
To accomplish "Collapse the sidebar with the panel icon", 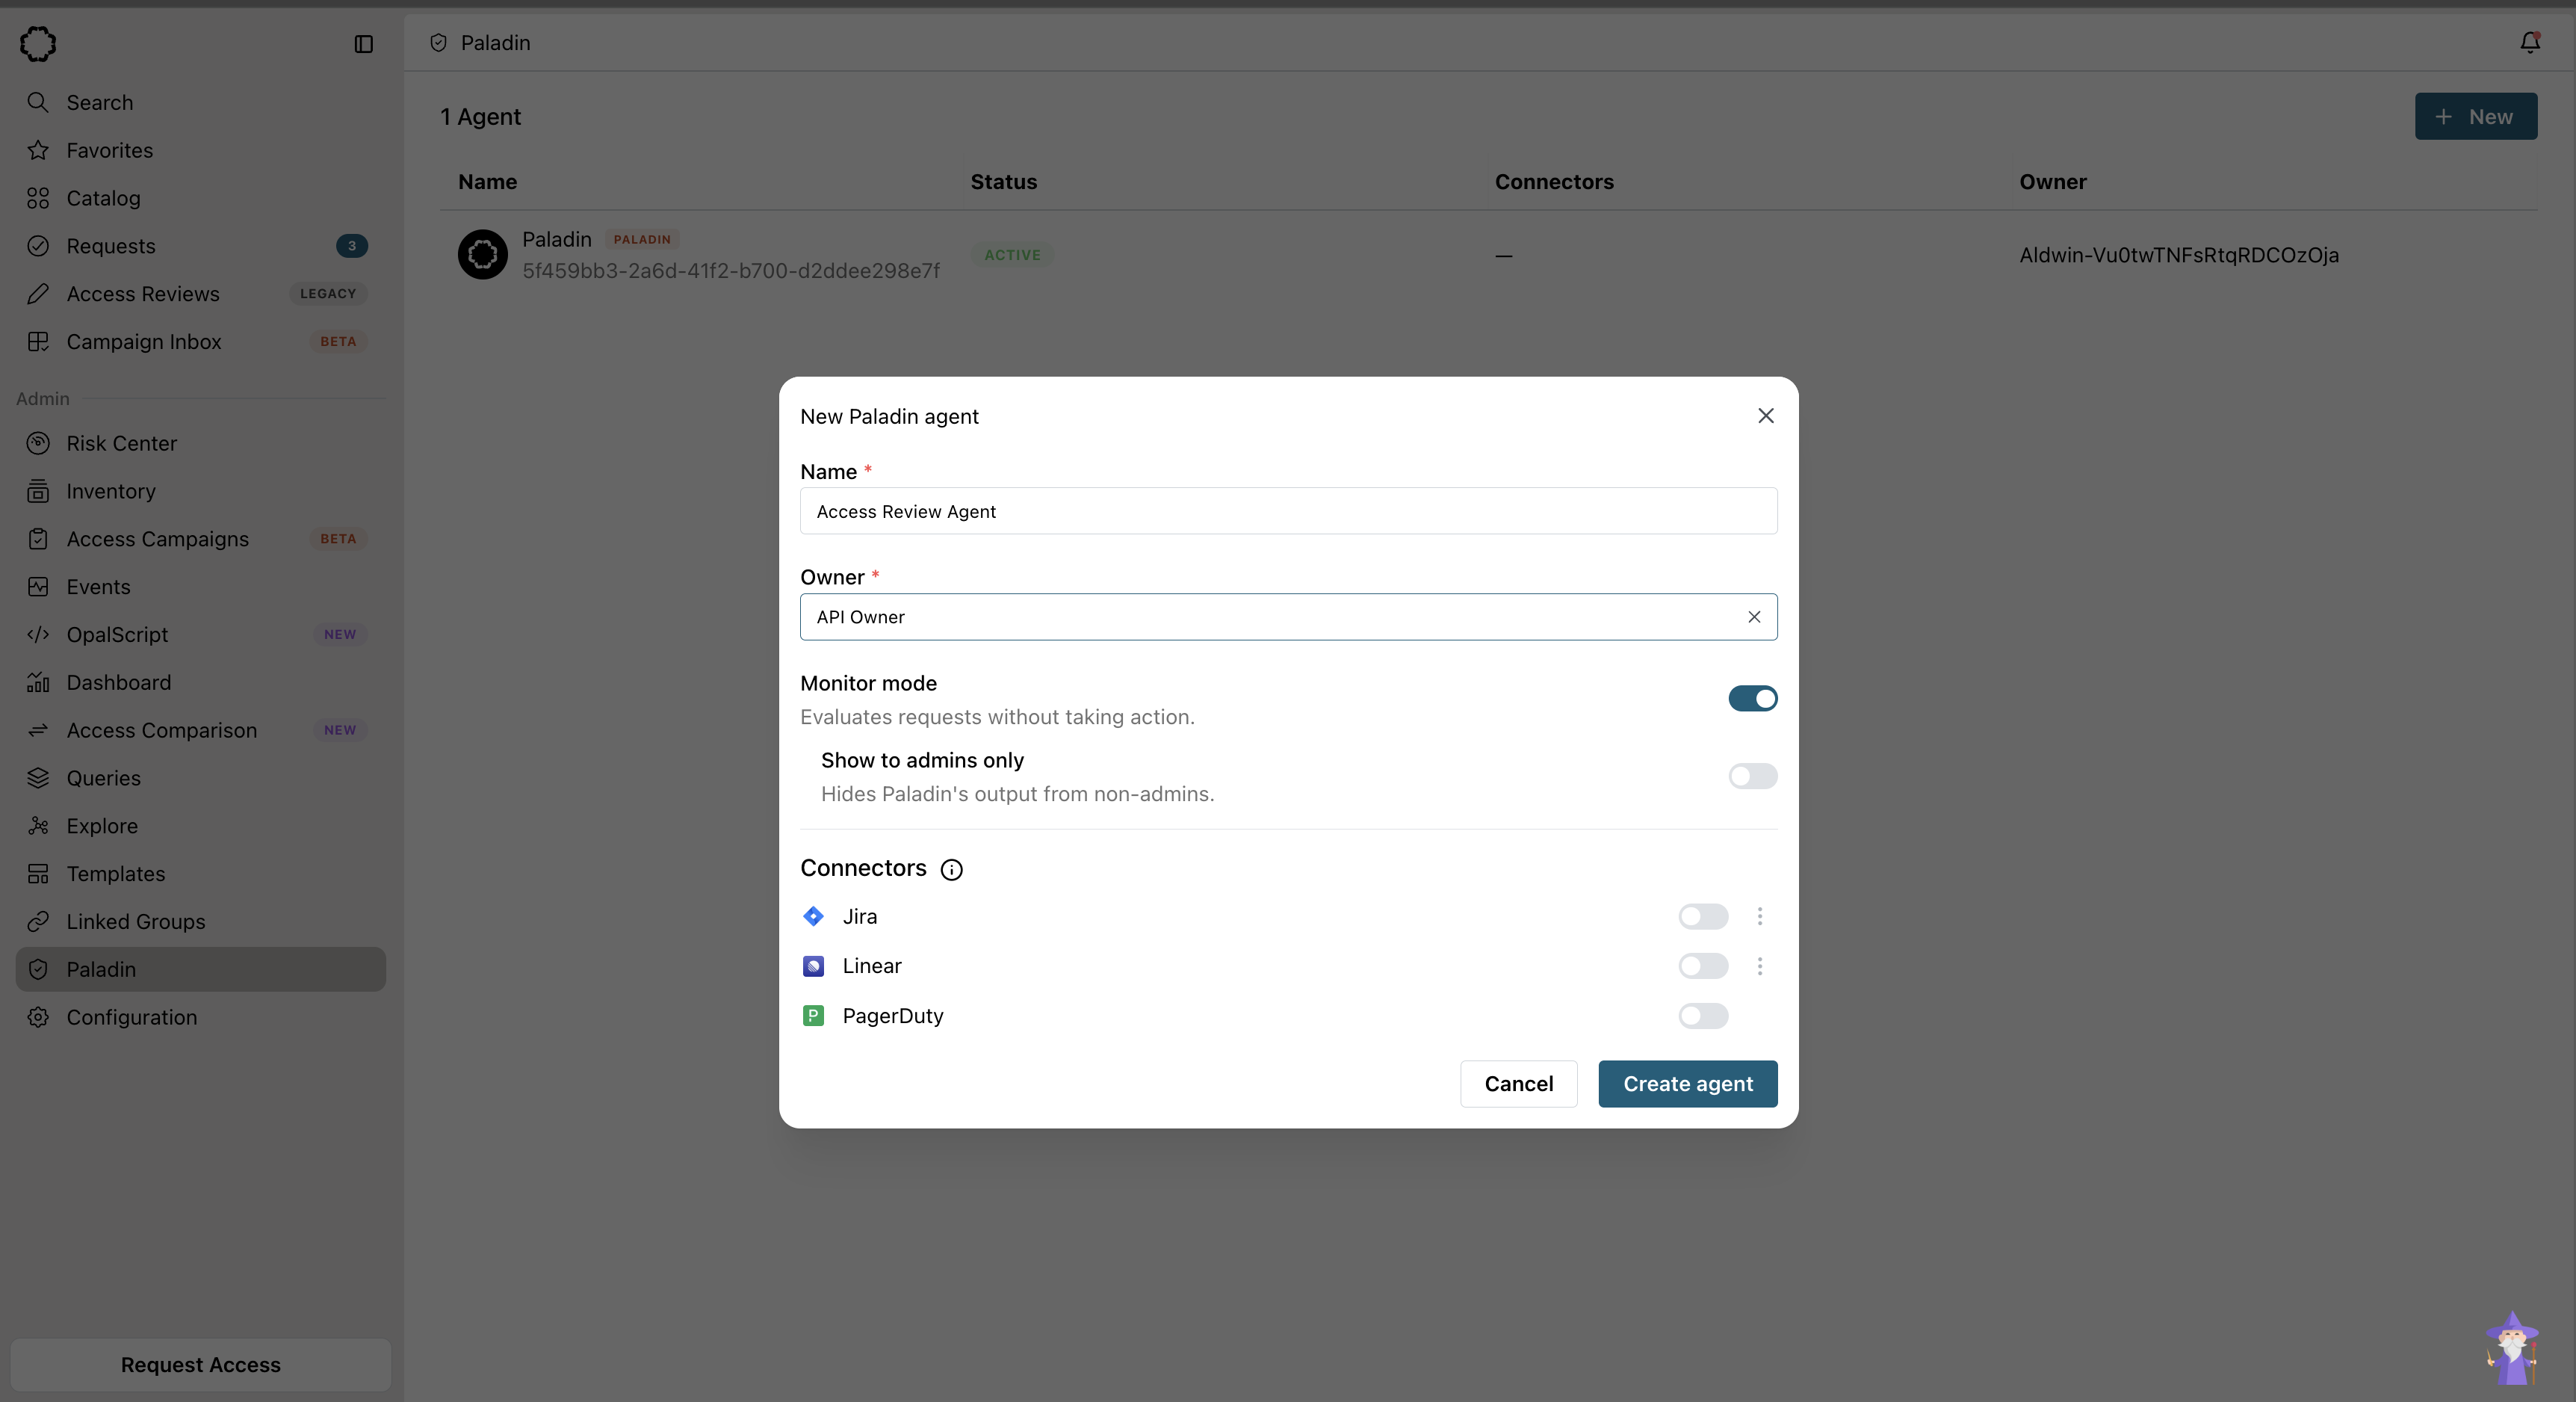I will [363, 44].
